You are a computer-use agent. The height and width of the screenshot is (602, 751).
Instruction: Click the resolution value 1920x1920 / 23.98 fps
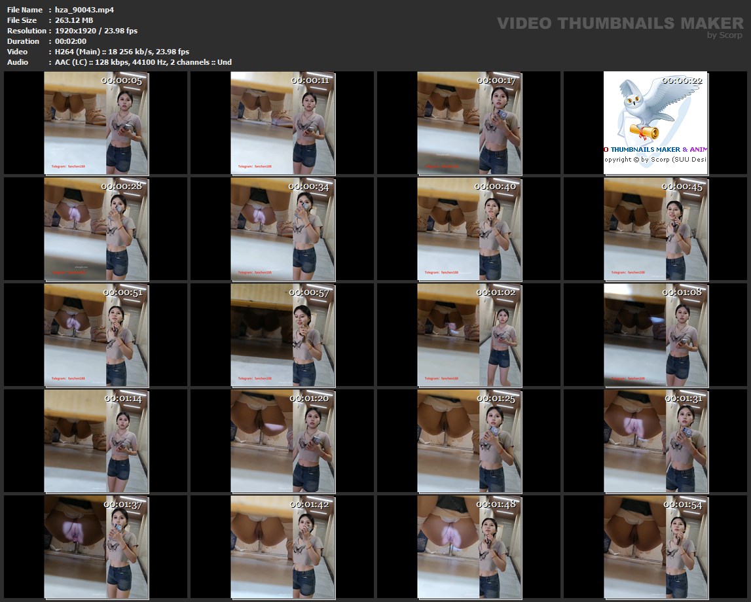96,31
